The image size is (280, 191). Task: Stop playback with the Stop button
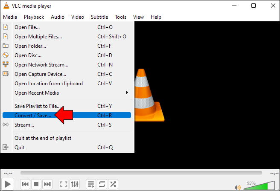(x=36, y=184)
